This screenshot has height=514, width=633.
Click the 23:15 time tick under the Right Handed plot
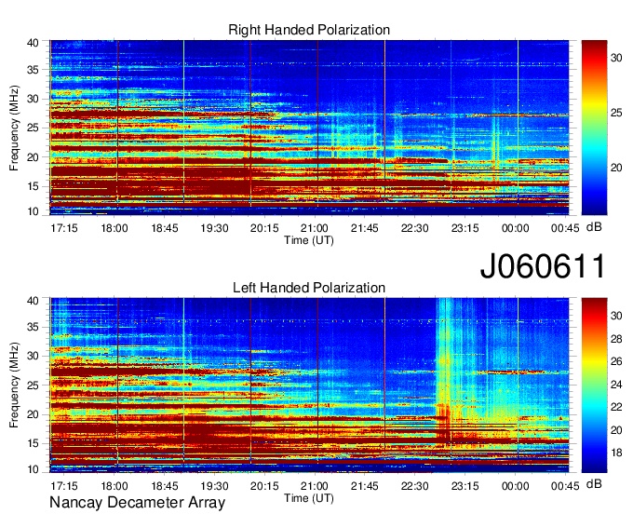(x=465, y=228)
